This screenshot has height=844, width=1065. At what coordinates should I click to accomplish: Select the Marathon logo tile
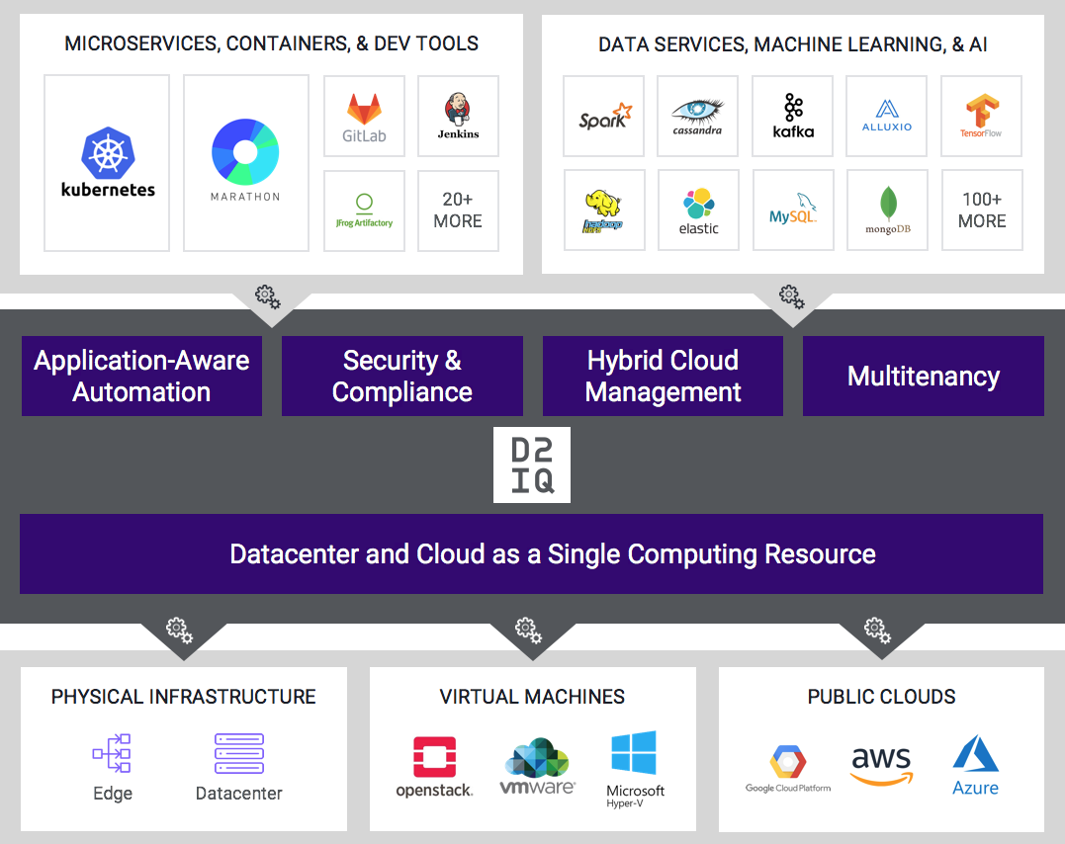(246, 163)
